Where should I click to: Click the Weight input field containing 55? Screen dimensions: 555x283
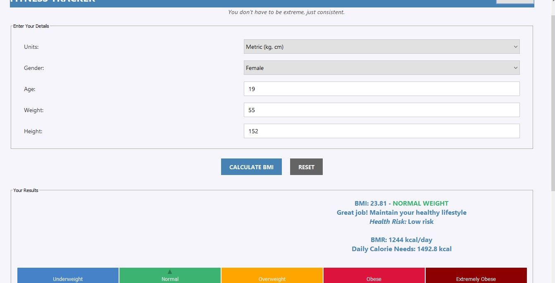pos(381,110)
